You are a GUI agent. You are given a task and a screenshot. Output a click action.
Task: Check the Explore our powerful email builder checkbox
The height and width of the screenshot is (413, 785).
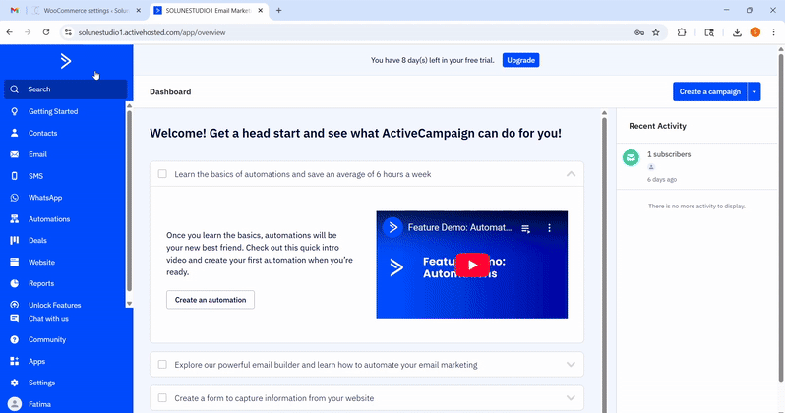tap(162, 365)
